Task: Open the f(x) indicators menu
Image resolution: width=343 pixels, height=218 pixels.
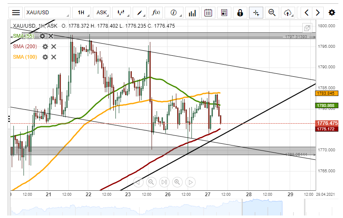Action: [157, 13]
